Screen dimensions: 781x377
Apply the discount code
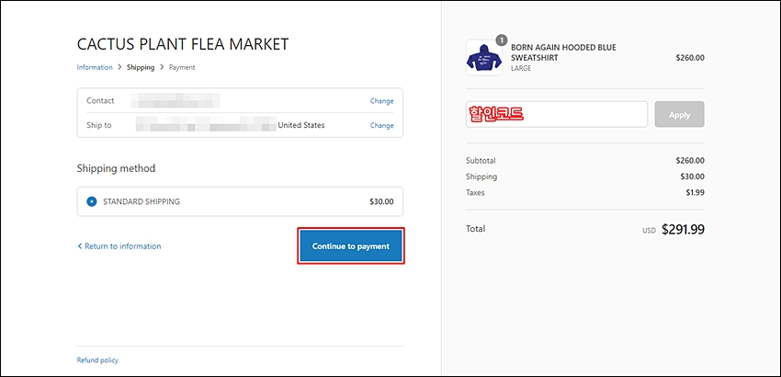pyautogui.click(x=679, y=114)
